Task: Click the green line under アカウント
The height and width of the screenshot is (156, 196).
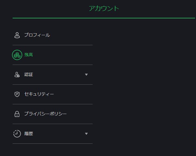Action: pos(104,18)
